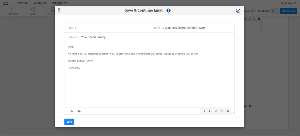Click the Responses: 25 counter

pos(288,3)
